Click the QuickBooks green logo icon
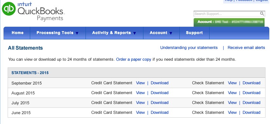The width and height of the screenshot is (276, 124). (x=9, y=9)
